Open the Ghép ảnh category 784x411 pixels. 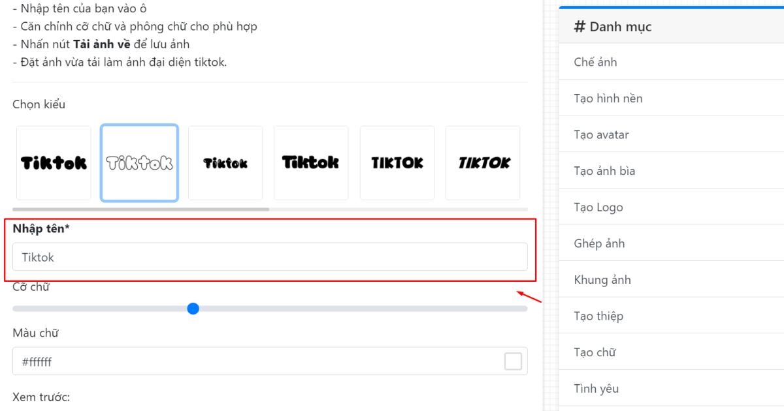[x=599, y=244]
